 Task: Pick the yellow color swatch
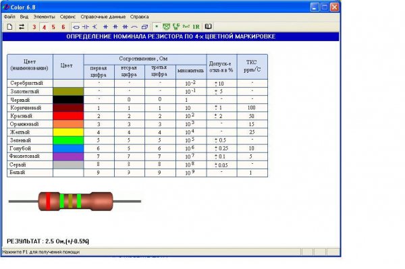68,132
